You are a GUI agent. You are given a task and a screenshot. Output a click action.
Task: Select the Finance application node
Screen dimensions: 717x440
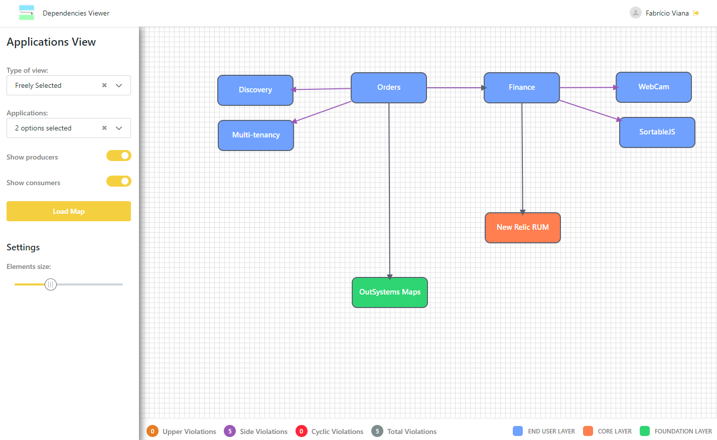coord(522,88)
